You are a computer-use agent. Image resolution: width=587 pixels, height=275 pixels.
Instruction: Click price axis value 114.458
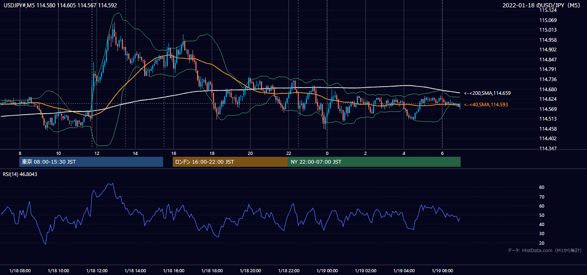tap(547, 129)
